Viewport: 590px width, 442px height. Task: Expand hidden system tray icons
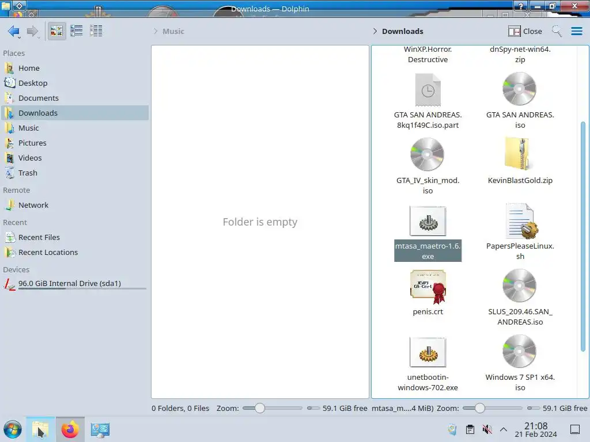coord(504,429)
